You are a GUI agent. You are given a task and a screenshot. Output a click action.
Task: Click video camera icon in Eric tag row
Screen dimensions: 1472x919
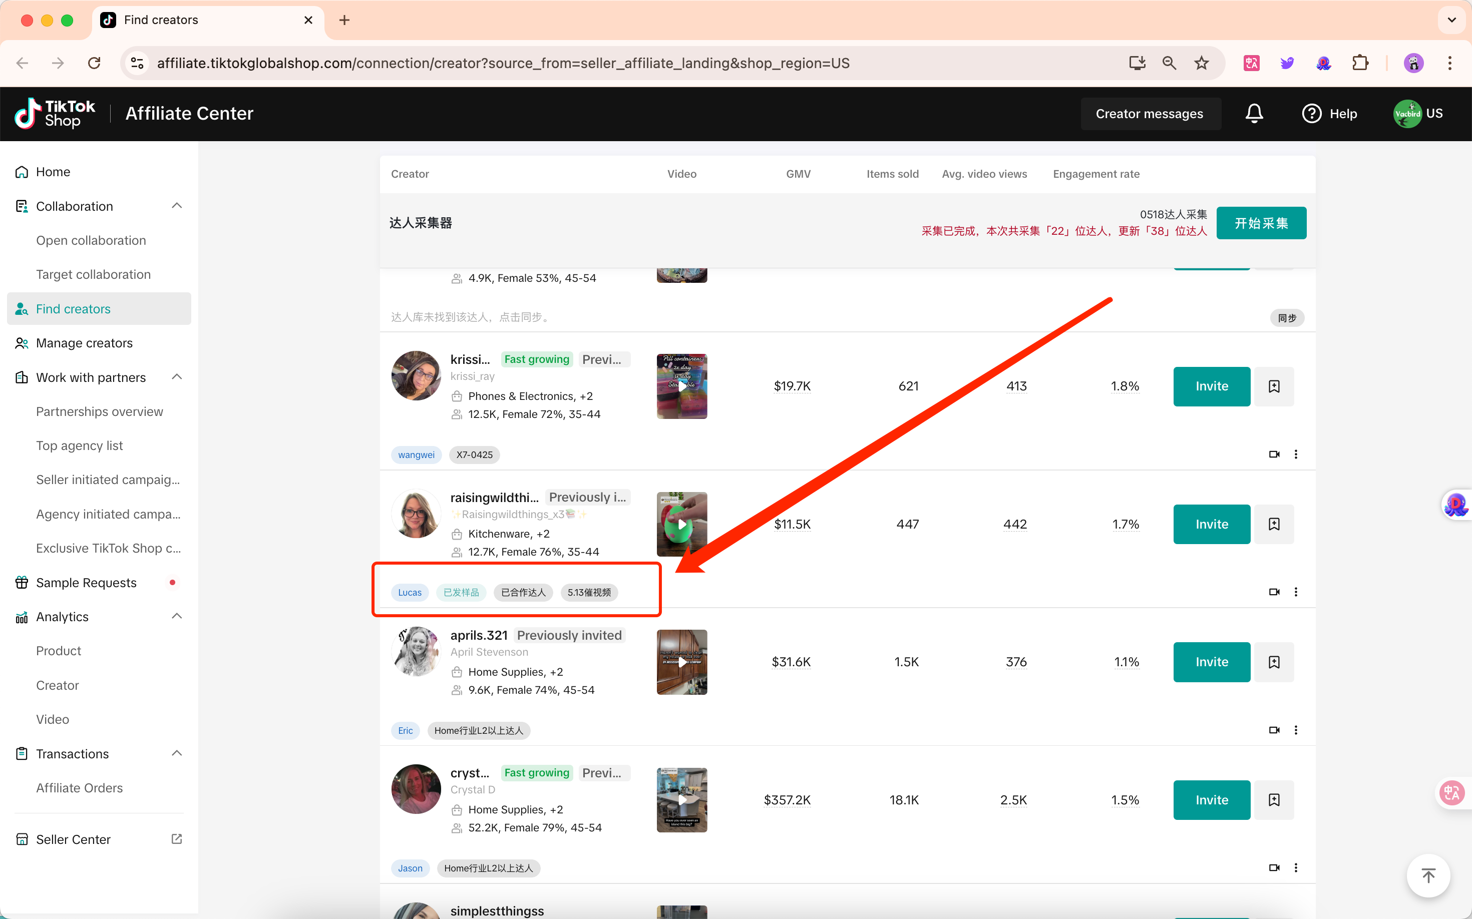1274,730
